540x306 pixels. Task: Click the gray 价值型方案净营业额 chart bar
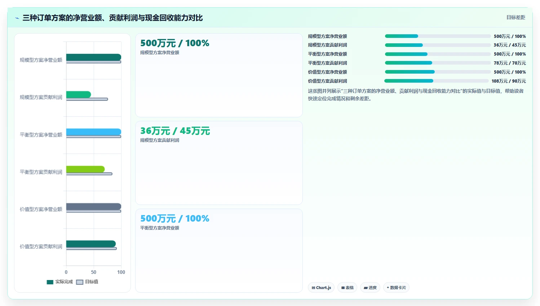click(94, 206)
